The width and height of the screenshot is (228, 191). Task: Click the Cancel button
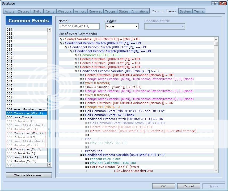pyautogui.click(x=188, y=186)
